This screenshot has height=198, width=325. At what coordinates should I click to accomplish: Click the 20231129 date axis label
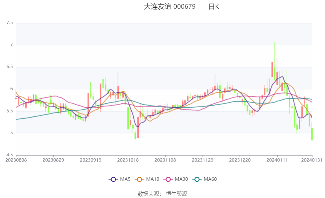(202, 160)
